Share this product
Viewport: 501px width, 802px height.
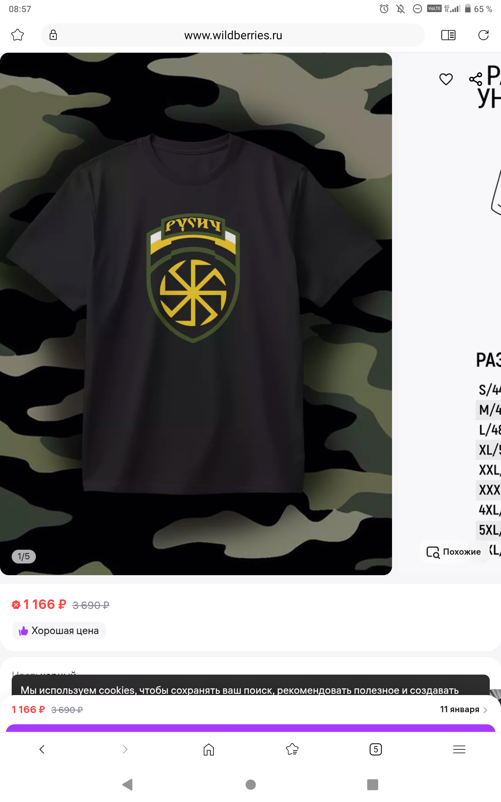(x=476, y=79)
